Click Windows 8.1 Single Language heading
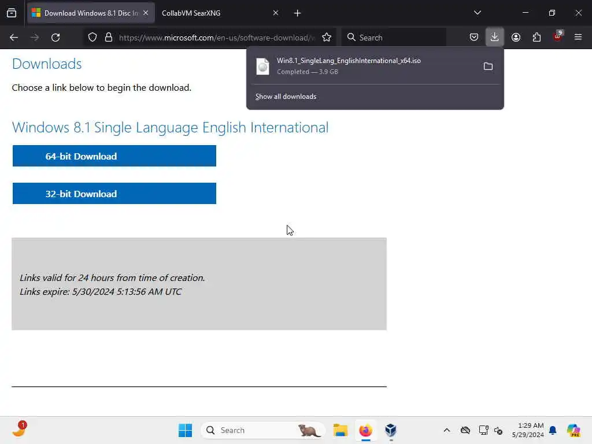 pos(171,127)
